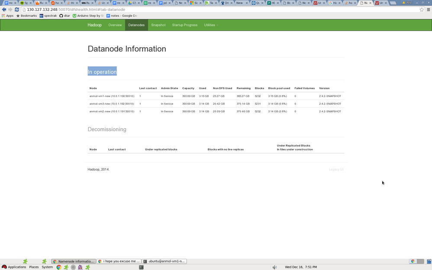Expand the Utilities dropdown
432x270 pixels.
click(x=211, y=25)
